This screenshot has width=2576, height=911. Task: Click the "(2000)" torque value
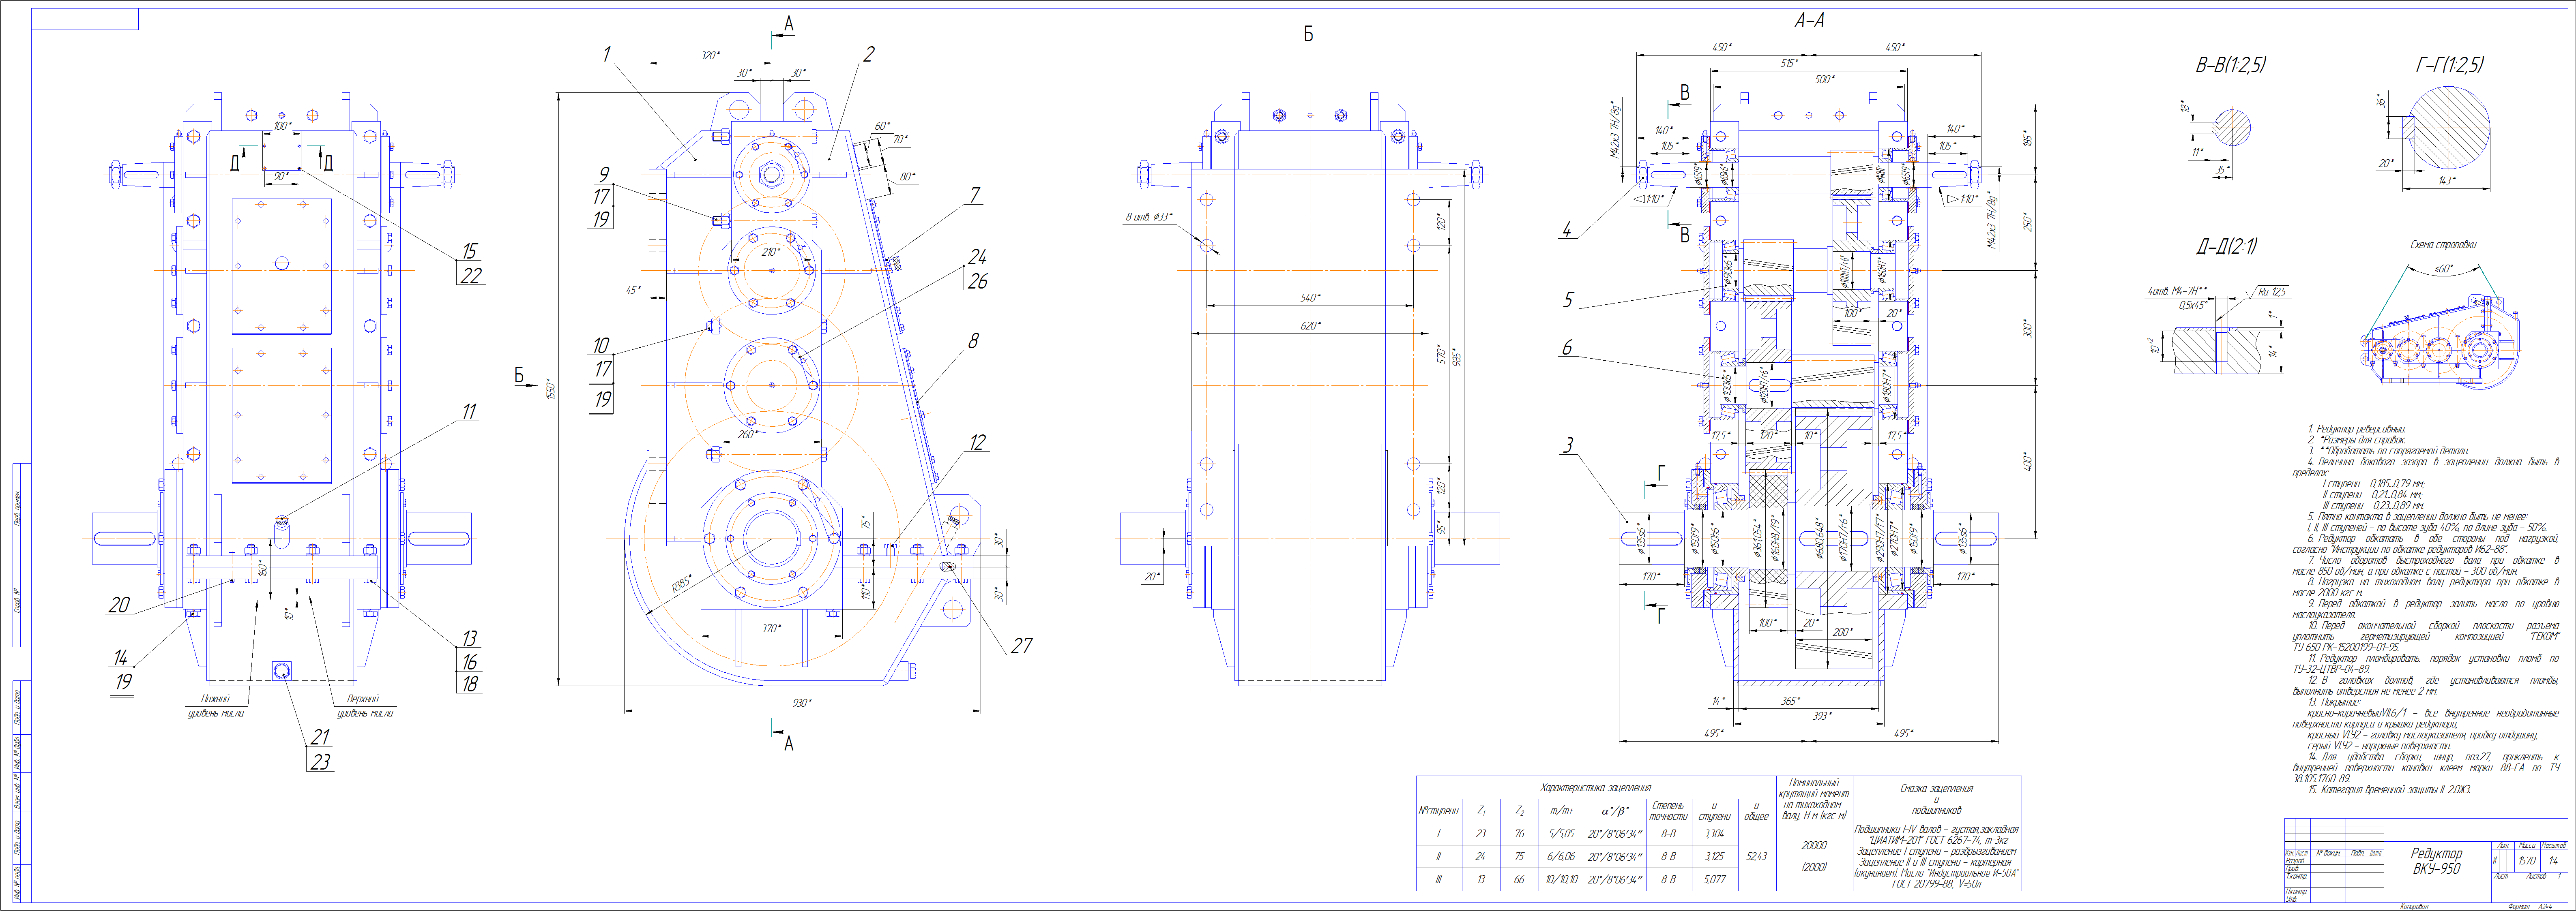(x=1814, y=868)
